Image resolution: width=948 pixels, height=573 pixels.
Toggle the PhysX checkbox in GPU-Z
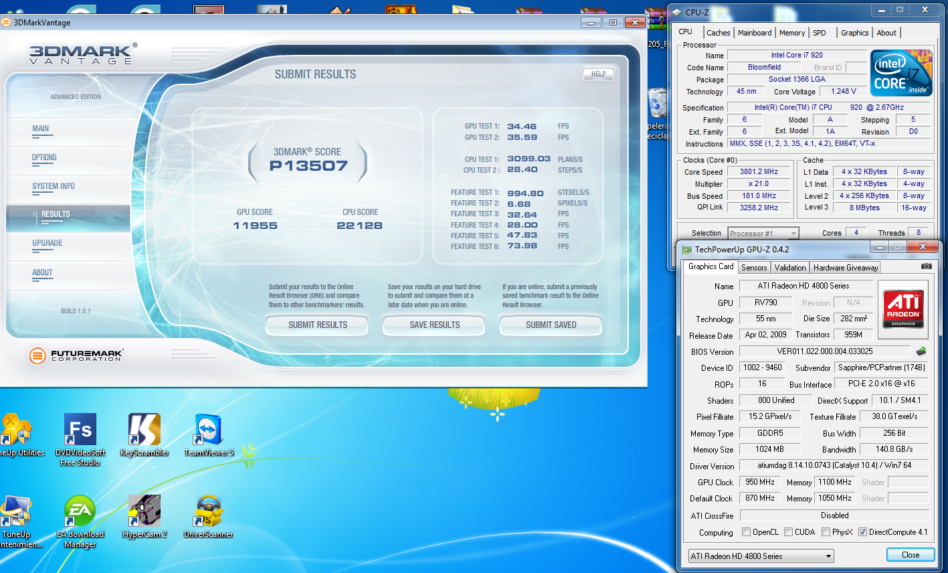pyautogui.click(x=826, y=532)
